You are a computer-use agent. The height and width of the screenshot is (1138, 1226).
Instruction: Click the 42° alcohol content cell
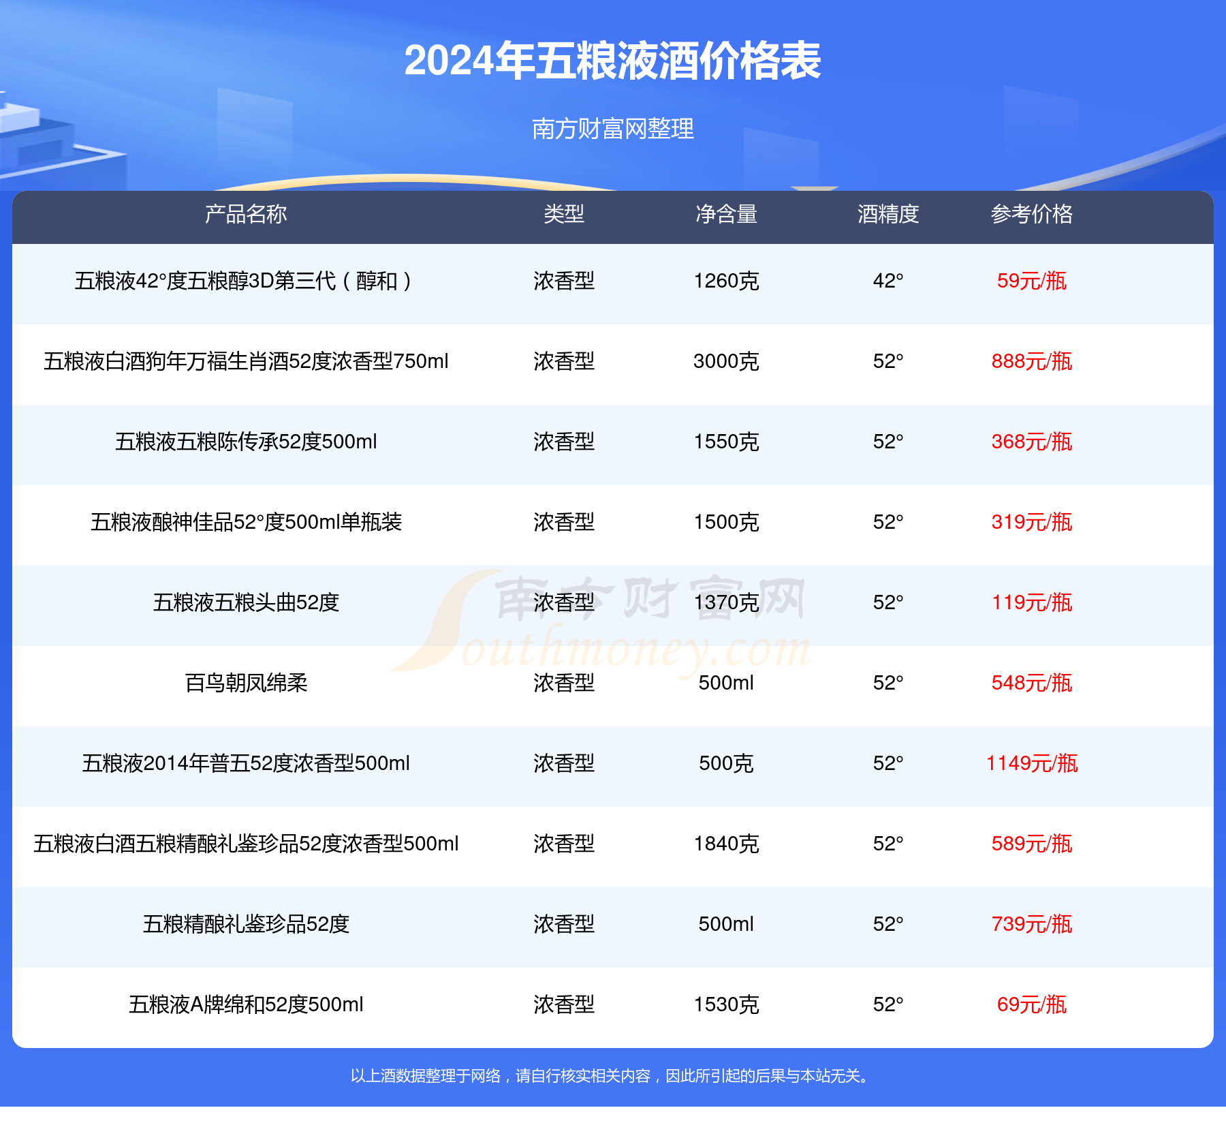click(x=888, y=281)
